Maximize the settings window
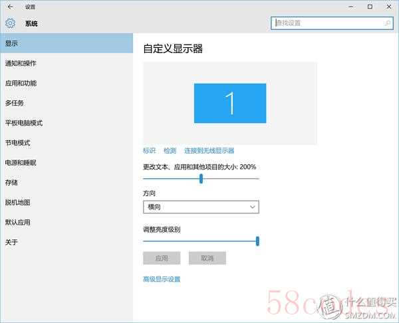Screen dimensions: 399x323 (x=370, y=7)
